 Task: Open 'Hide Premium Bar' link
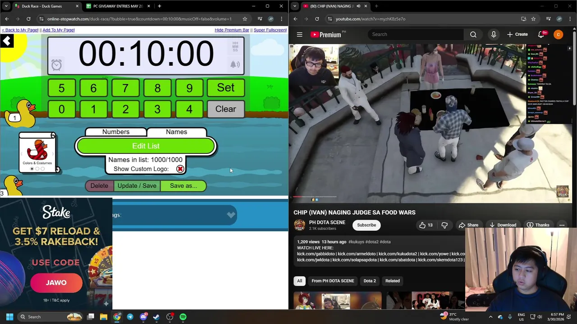click(x=232, y=30)
